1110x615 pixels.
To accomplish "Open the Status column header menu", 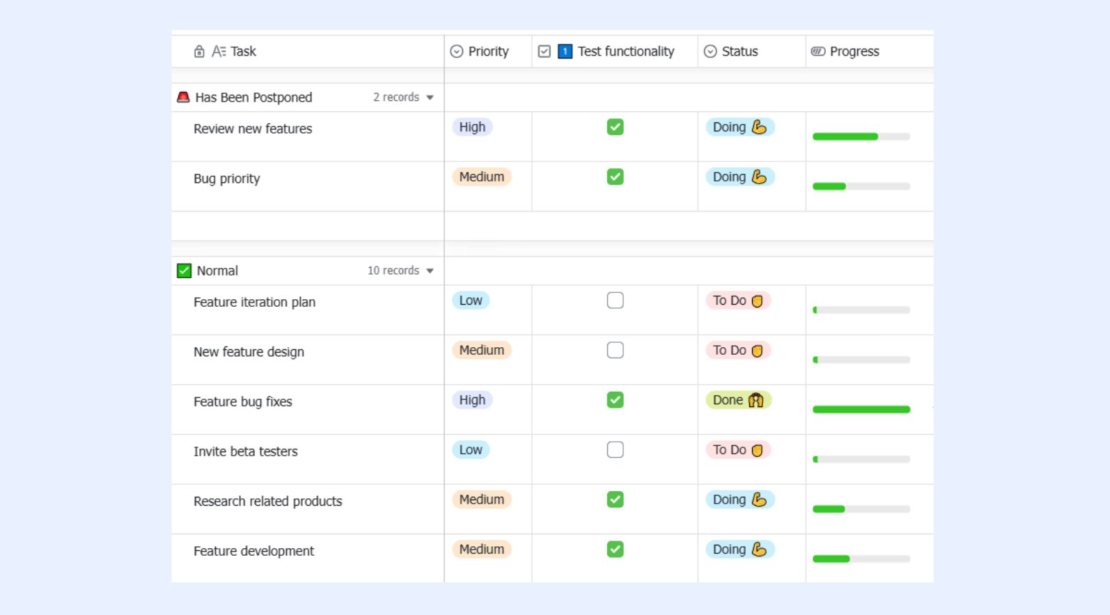I will coord(751,51).
